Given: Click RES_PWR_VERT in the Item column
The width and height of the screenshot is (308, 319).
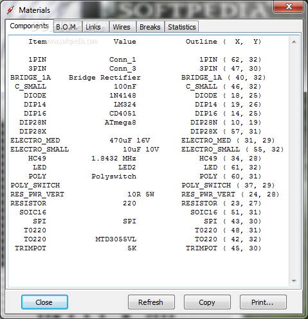Looking at the screenshot, I should pos(37,194).
